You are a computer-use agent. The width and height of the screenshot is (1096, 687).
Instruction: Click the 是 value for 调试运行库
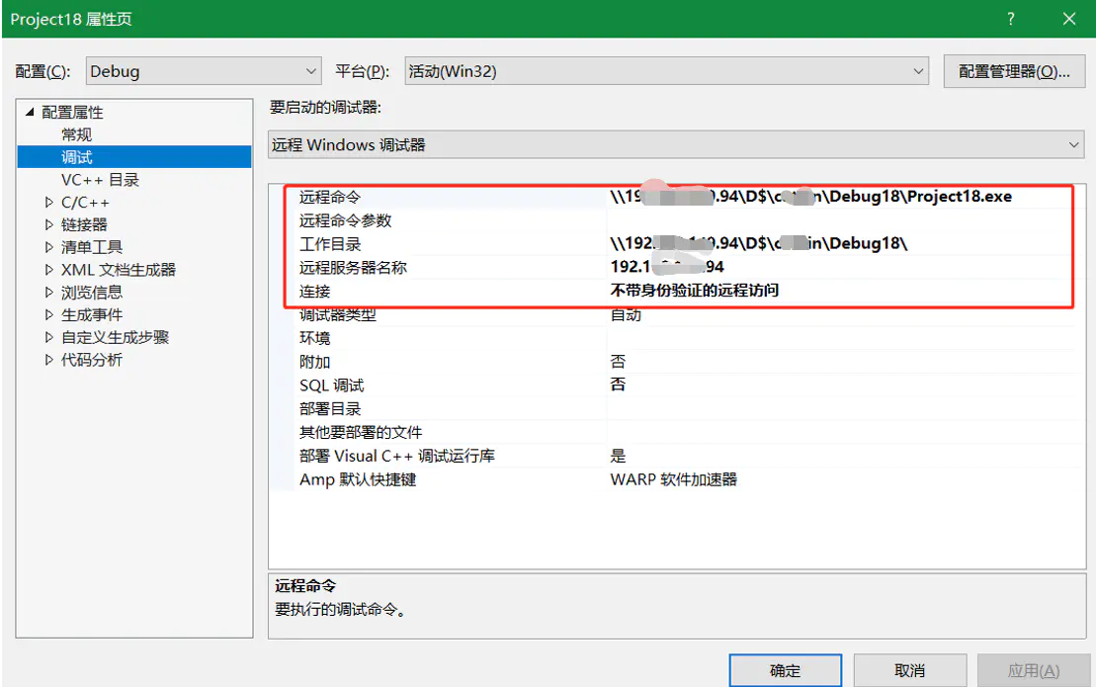[x=618, y=456]
